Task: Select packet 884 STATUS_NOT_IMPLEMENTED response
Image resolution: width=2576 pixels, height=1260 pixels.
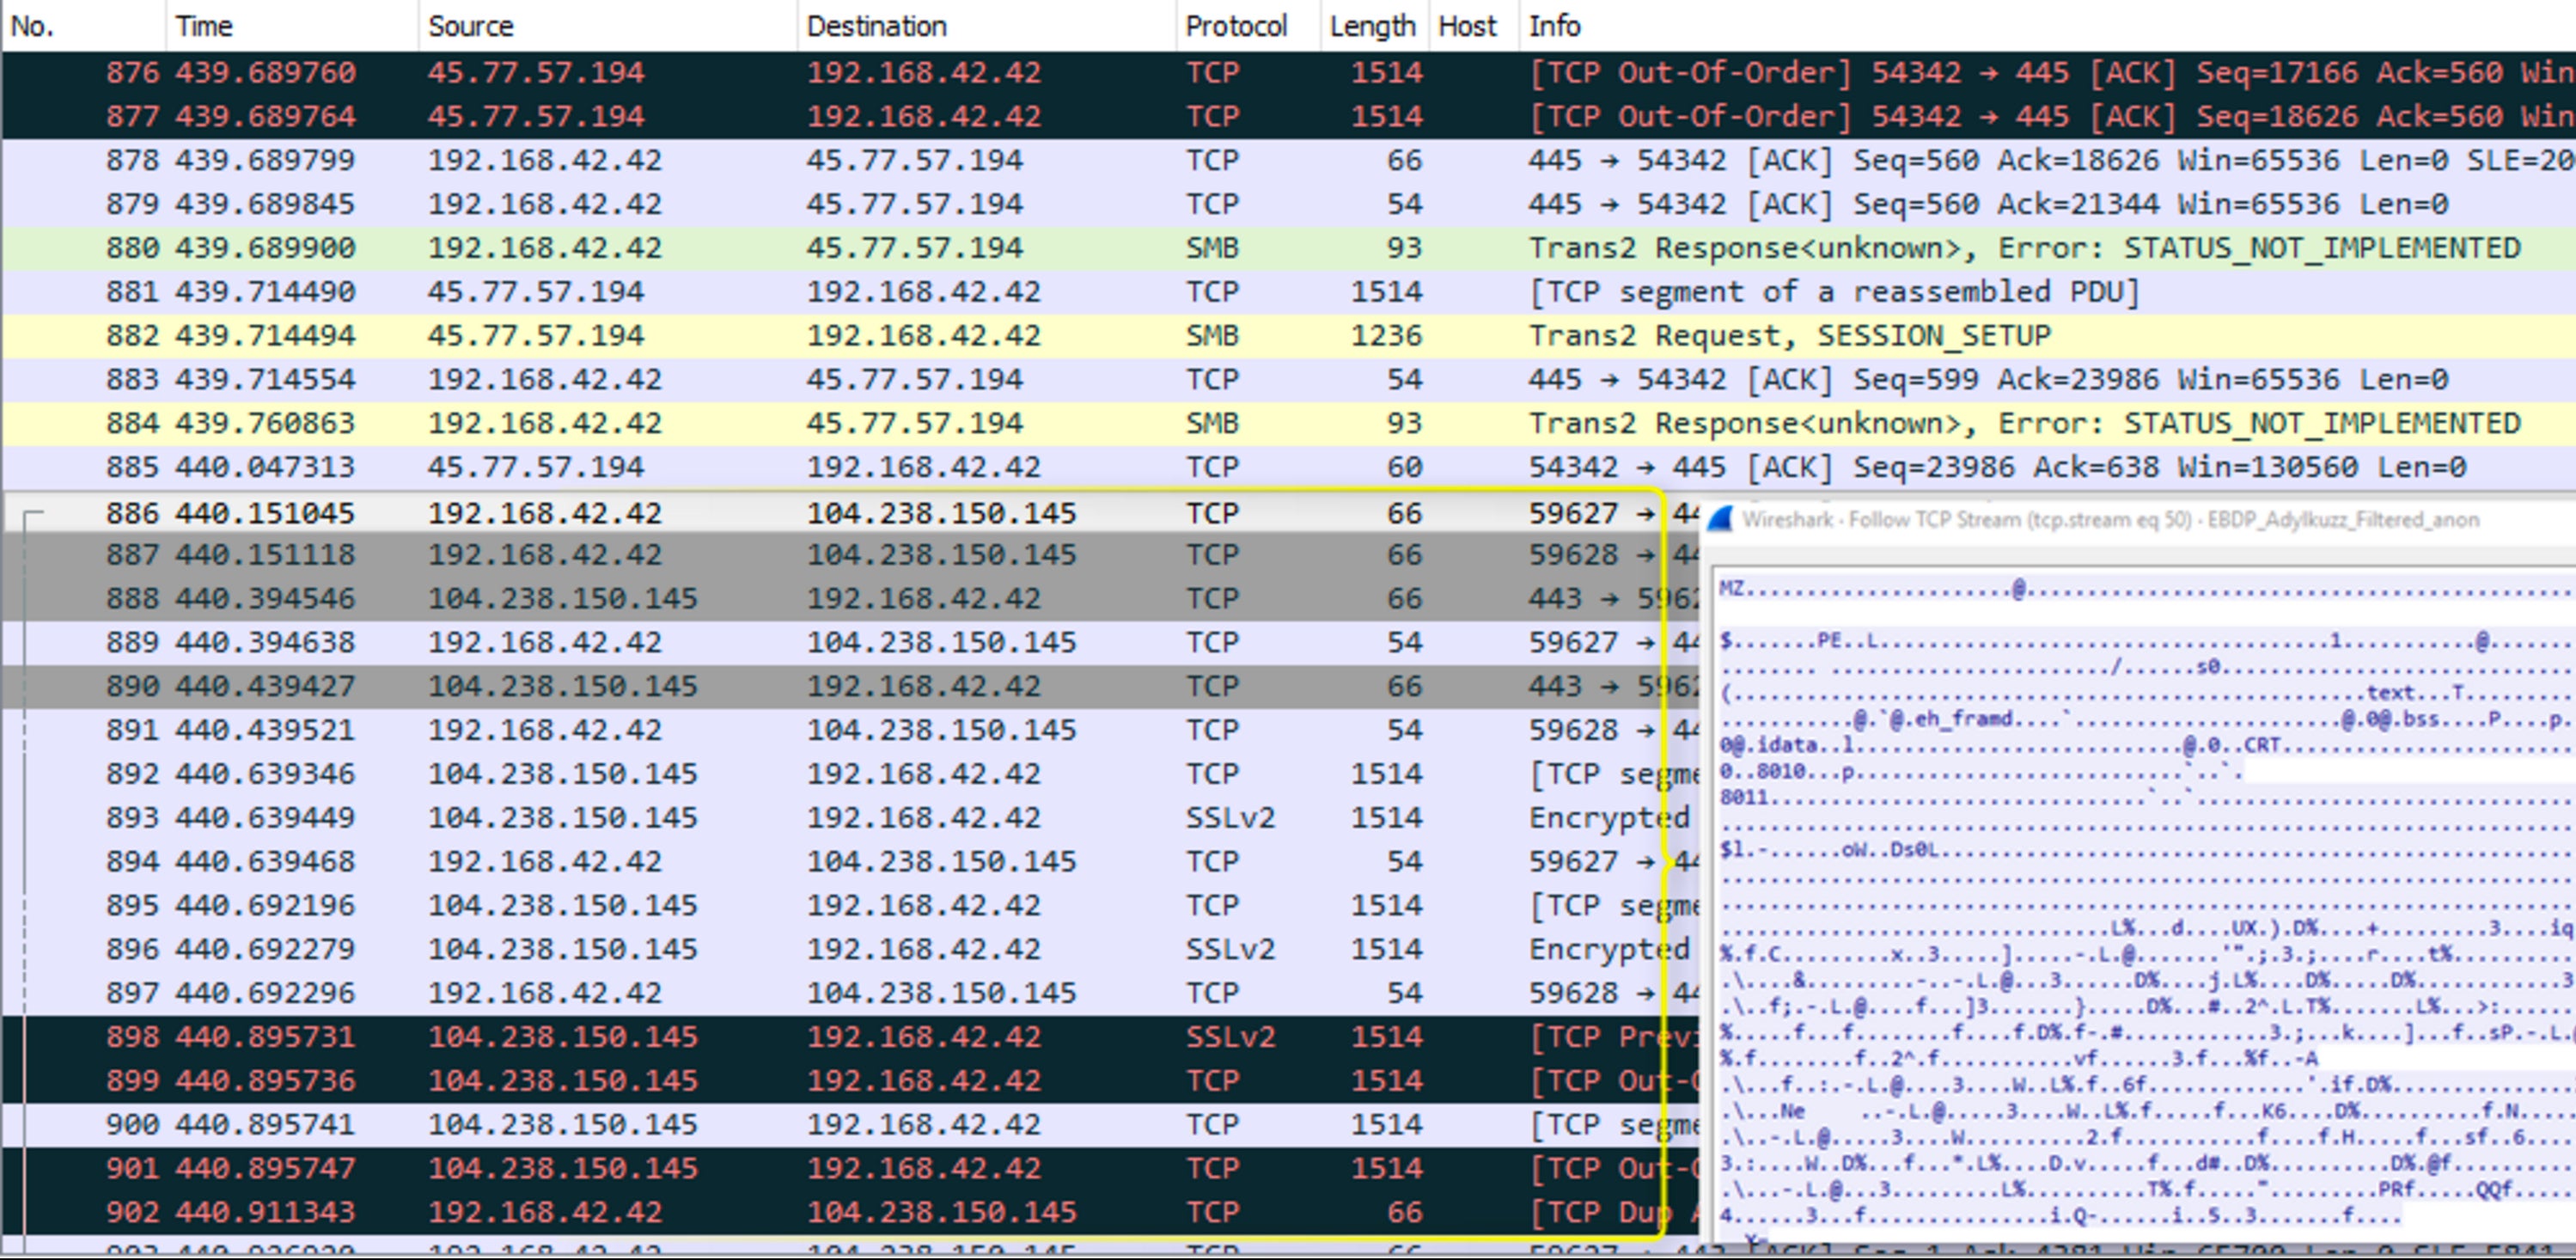Action: [1288, 424]
